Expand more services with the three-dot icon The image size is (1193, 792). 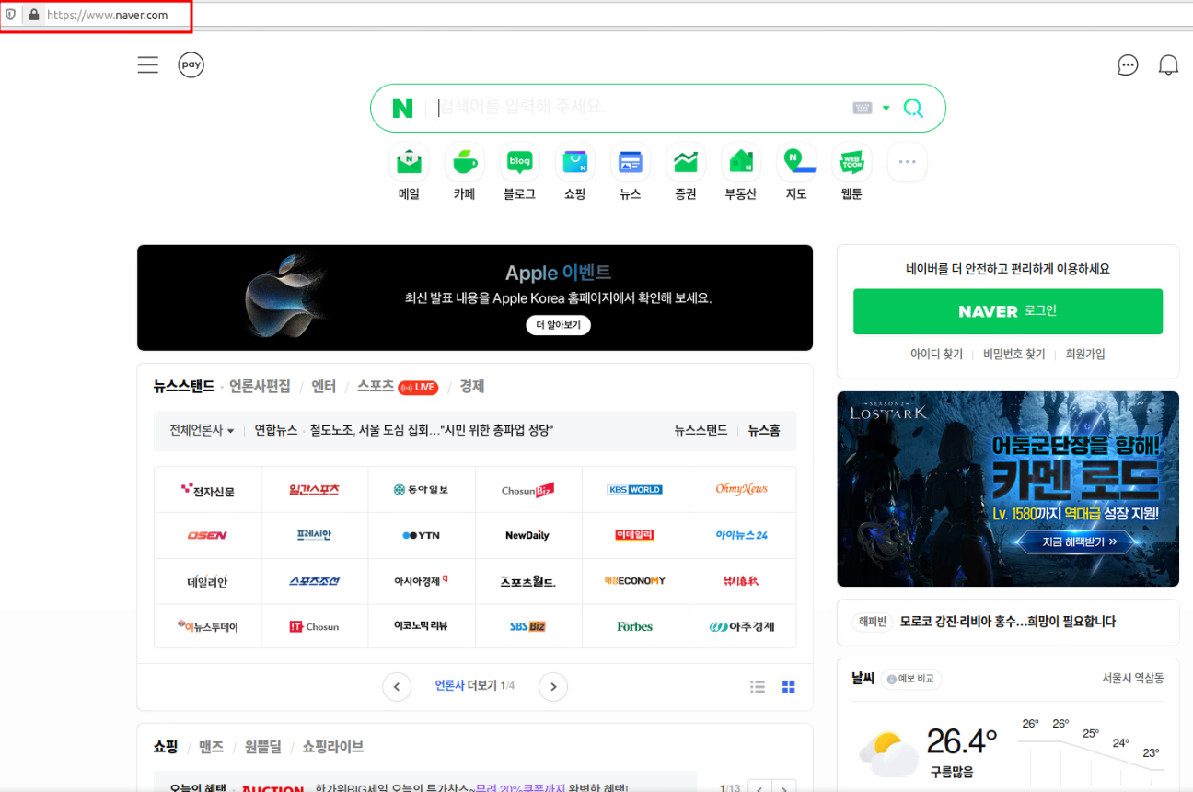907,162
